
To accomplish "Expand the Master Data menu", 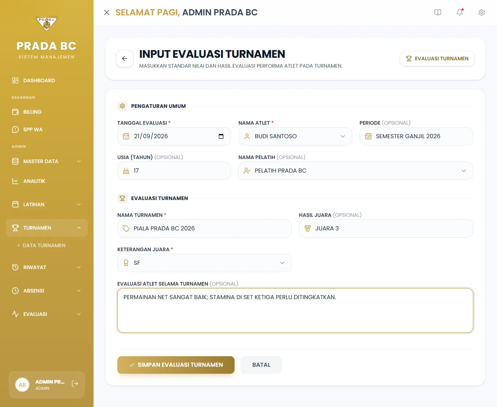I will (x=47, y=161).
